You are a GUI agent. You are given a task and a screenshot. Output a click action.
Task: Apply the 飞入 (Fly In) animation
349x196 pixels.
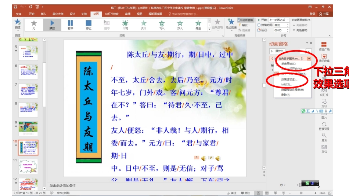(x=162, y=25)
